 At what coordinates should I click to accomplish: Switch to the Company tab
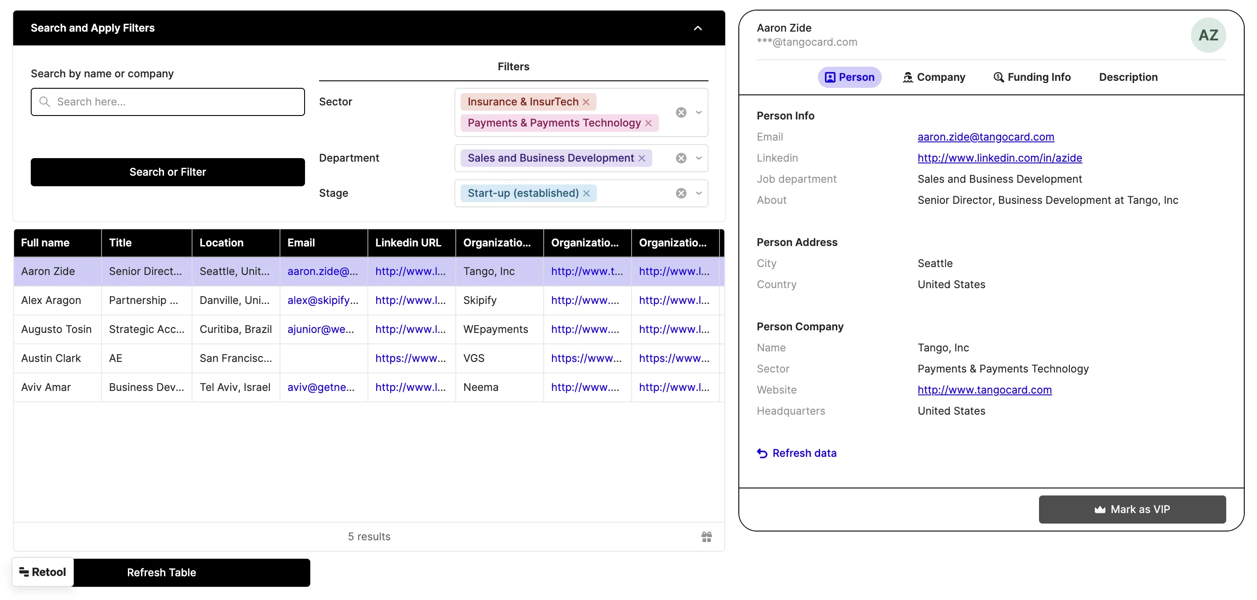(x=933, y=78)
